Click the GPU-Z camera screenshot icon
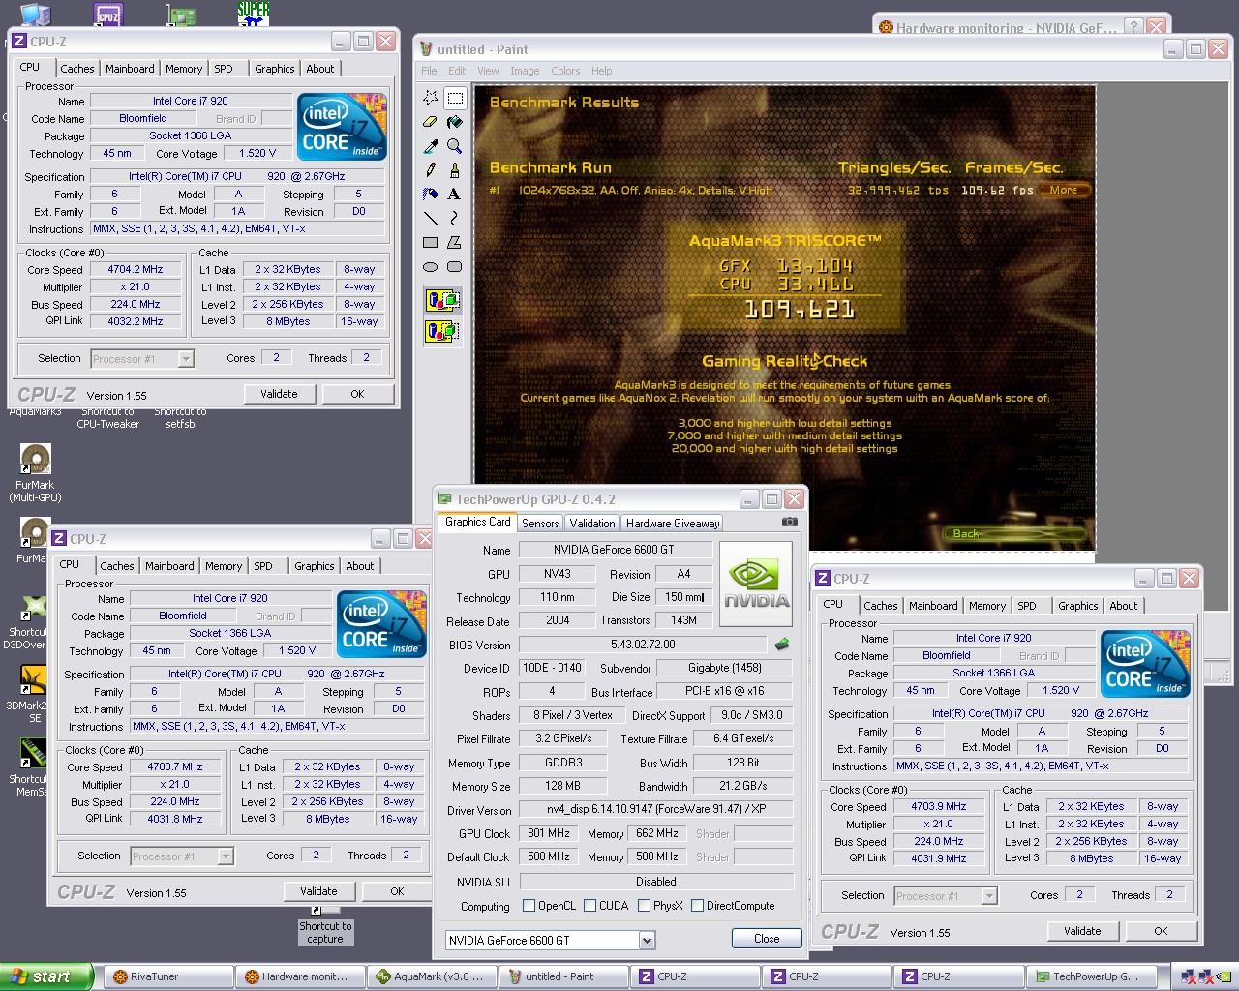 coord(790,522)
